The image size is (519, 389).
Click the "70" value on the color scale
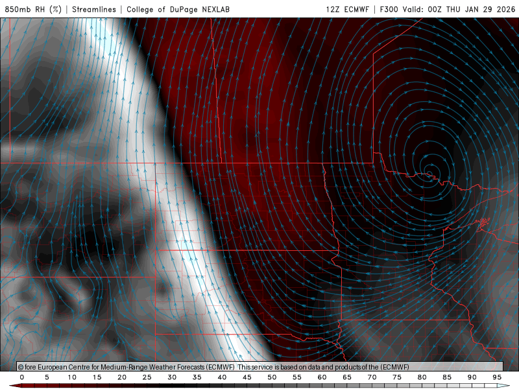[372, 377]
